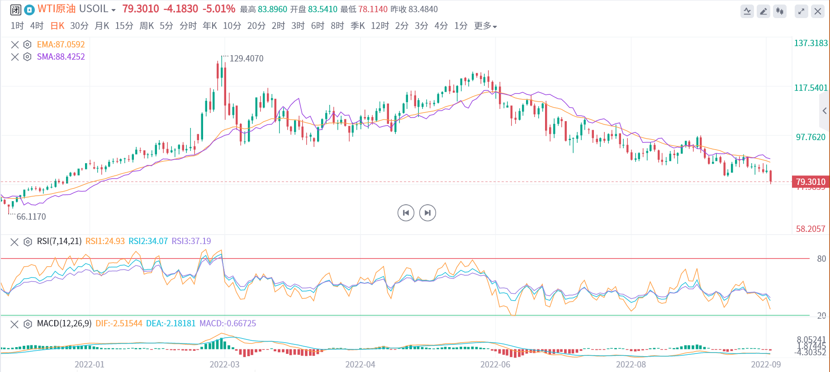Click the 2022-06 date axis label
Image resolution: width=830 pixels, height=372 pixels.
click(495, 364)
